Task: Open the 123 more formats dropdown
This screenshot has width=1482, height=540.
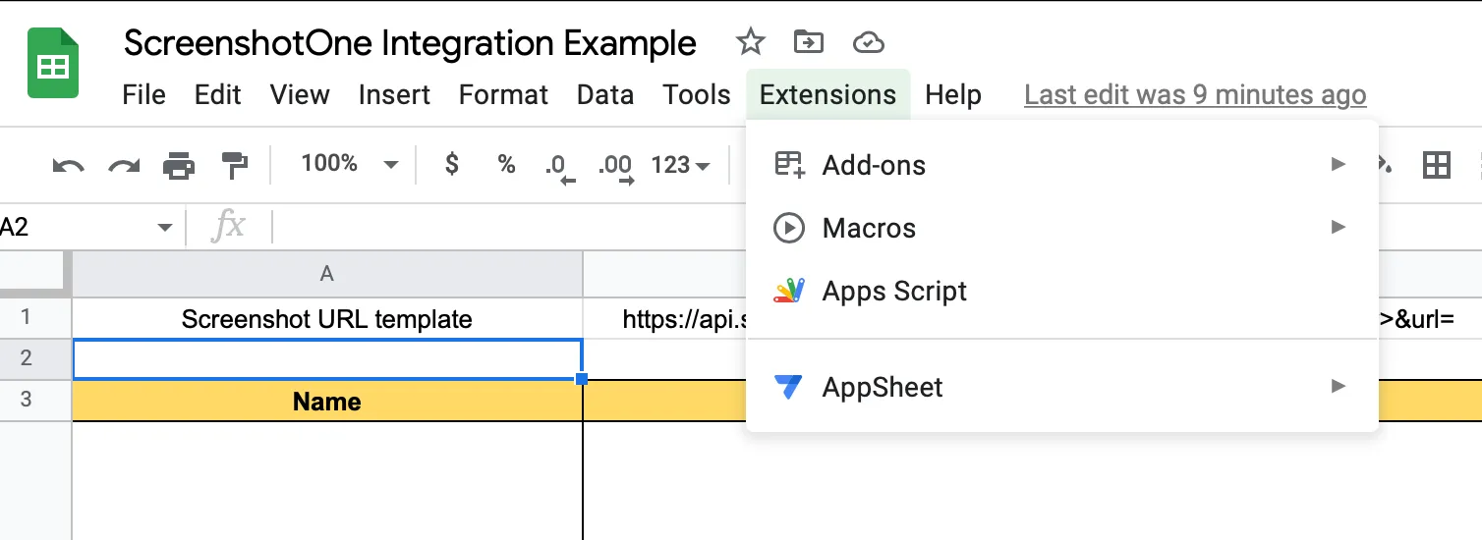Action: pos(681,165)
